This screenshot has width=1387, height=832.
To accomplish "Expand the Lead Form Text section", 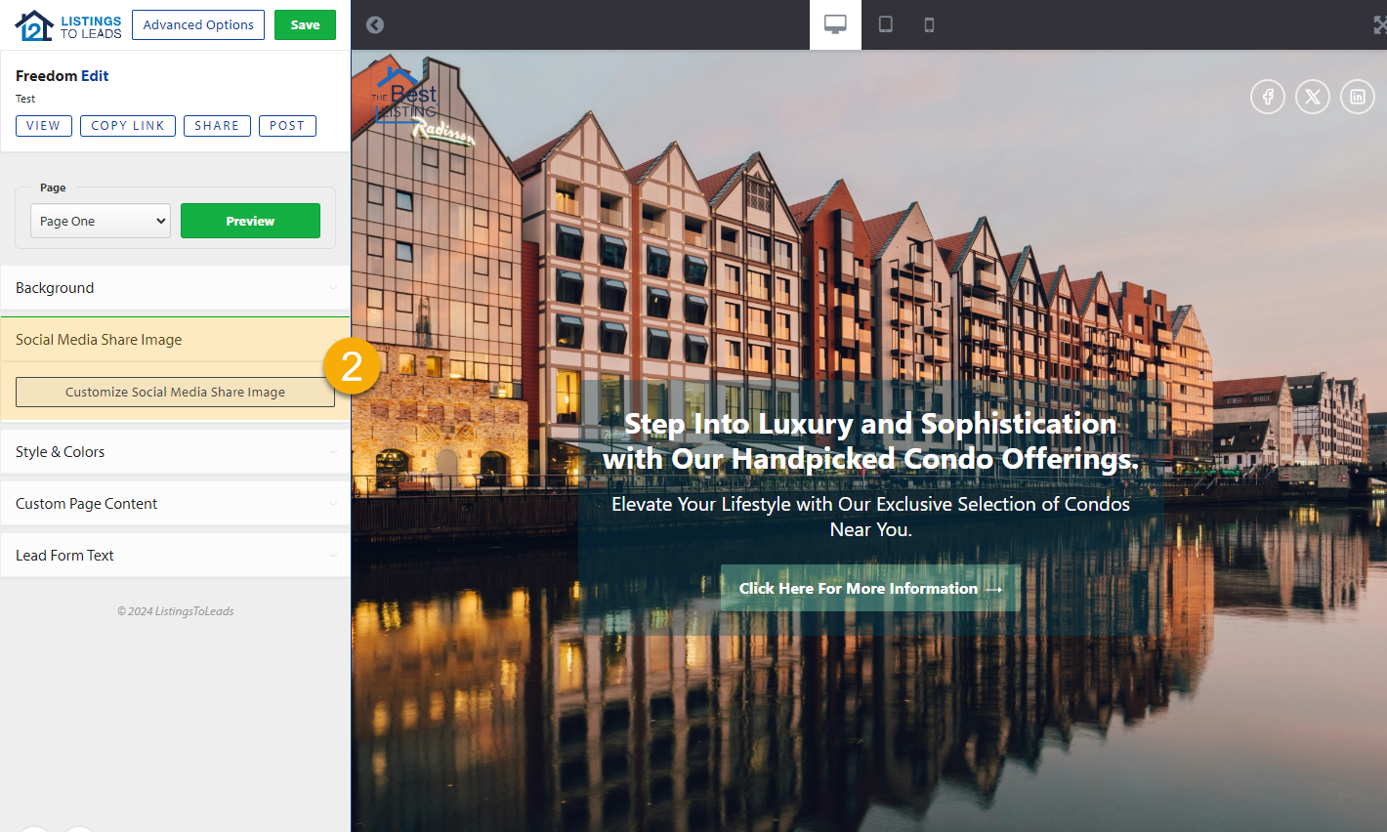I will pyautogui.click(x=175, y=556).
